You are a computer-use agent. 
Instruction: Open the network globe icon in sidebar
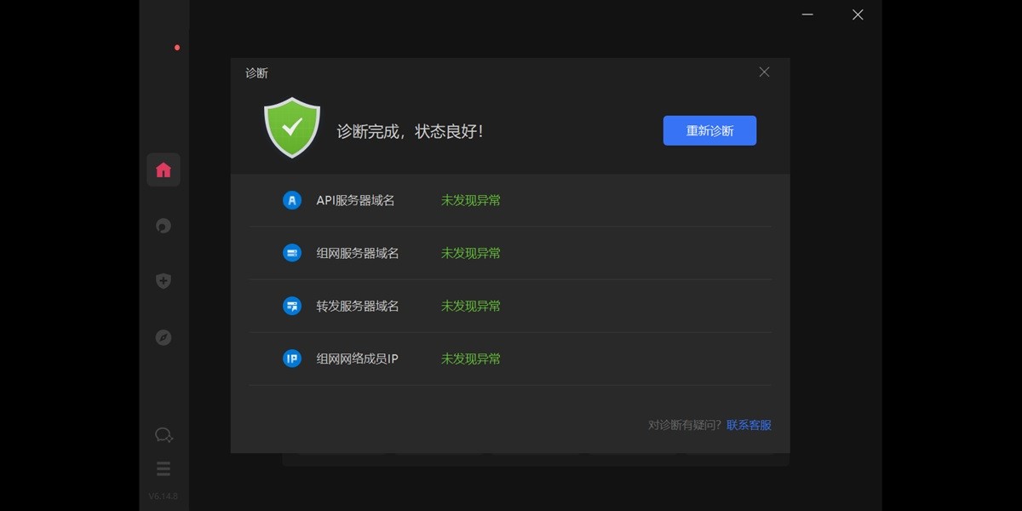pyautogui.click(x=164, y=225)
